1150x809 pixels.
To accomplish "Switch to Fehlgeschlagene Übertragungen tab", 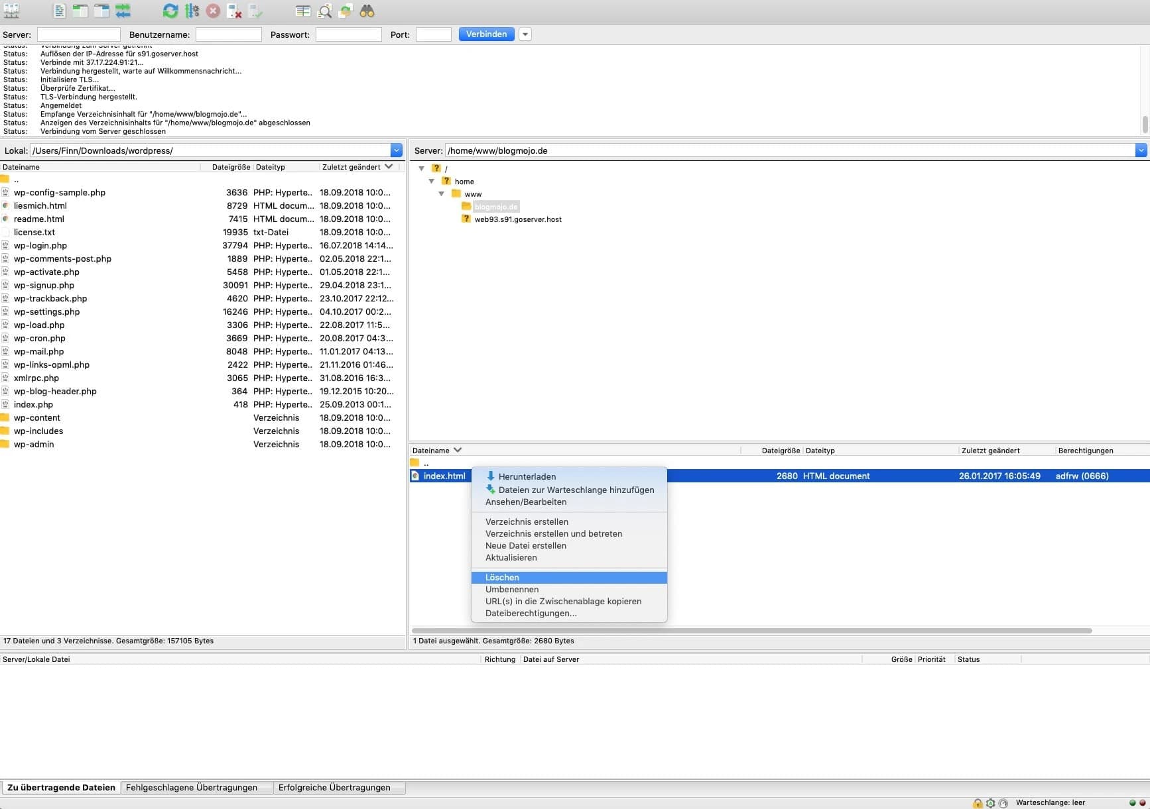I will [192, 787].
